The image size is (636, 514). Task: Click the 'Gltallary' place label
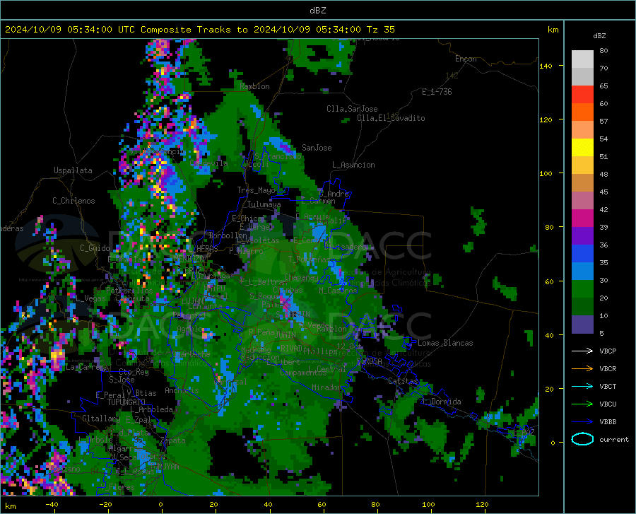click(x=101, y=419)
